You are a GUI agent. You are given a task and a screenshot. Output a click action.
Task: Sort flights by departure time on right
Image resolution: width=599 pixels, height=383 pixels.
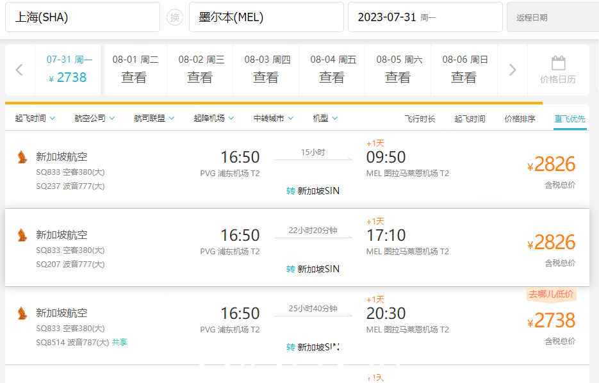[x=470, y=118]
